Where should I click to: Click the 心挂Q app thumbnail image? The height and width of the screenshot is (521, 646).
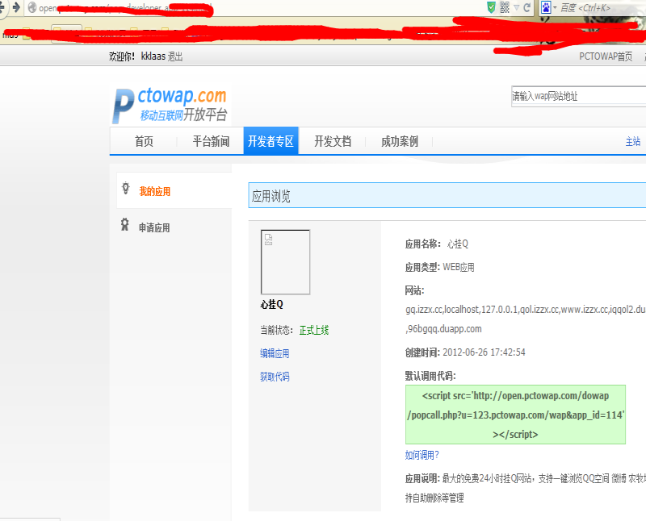click(x=285, y=262)
